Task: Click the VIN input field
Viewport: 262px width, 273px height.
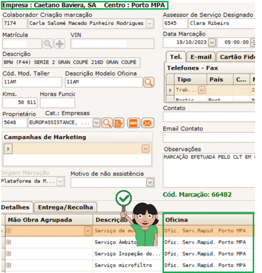Action: [x=112, y=44]
